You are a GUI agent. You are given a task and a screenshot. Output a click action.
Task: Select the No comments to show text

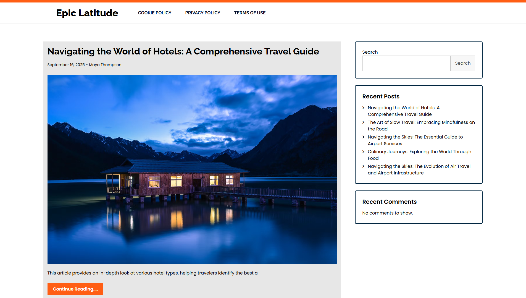pos(388,213)
